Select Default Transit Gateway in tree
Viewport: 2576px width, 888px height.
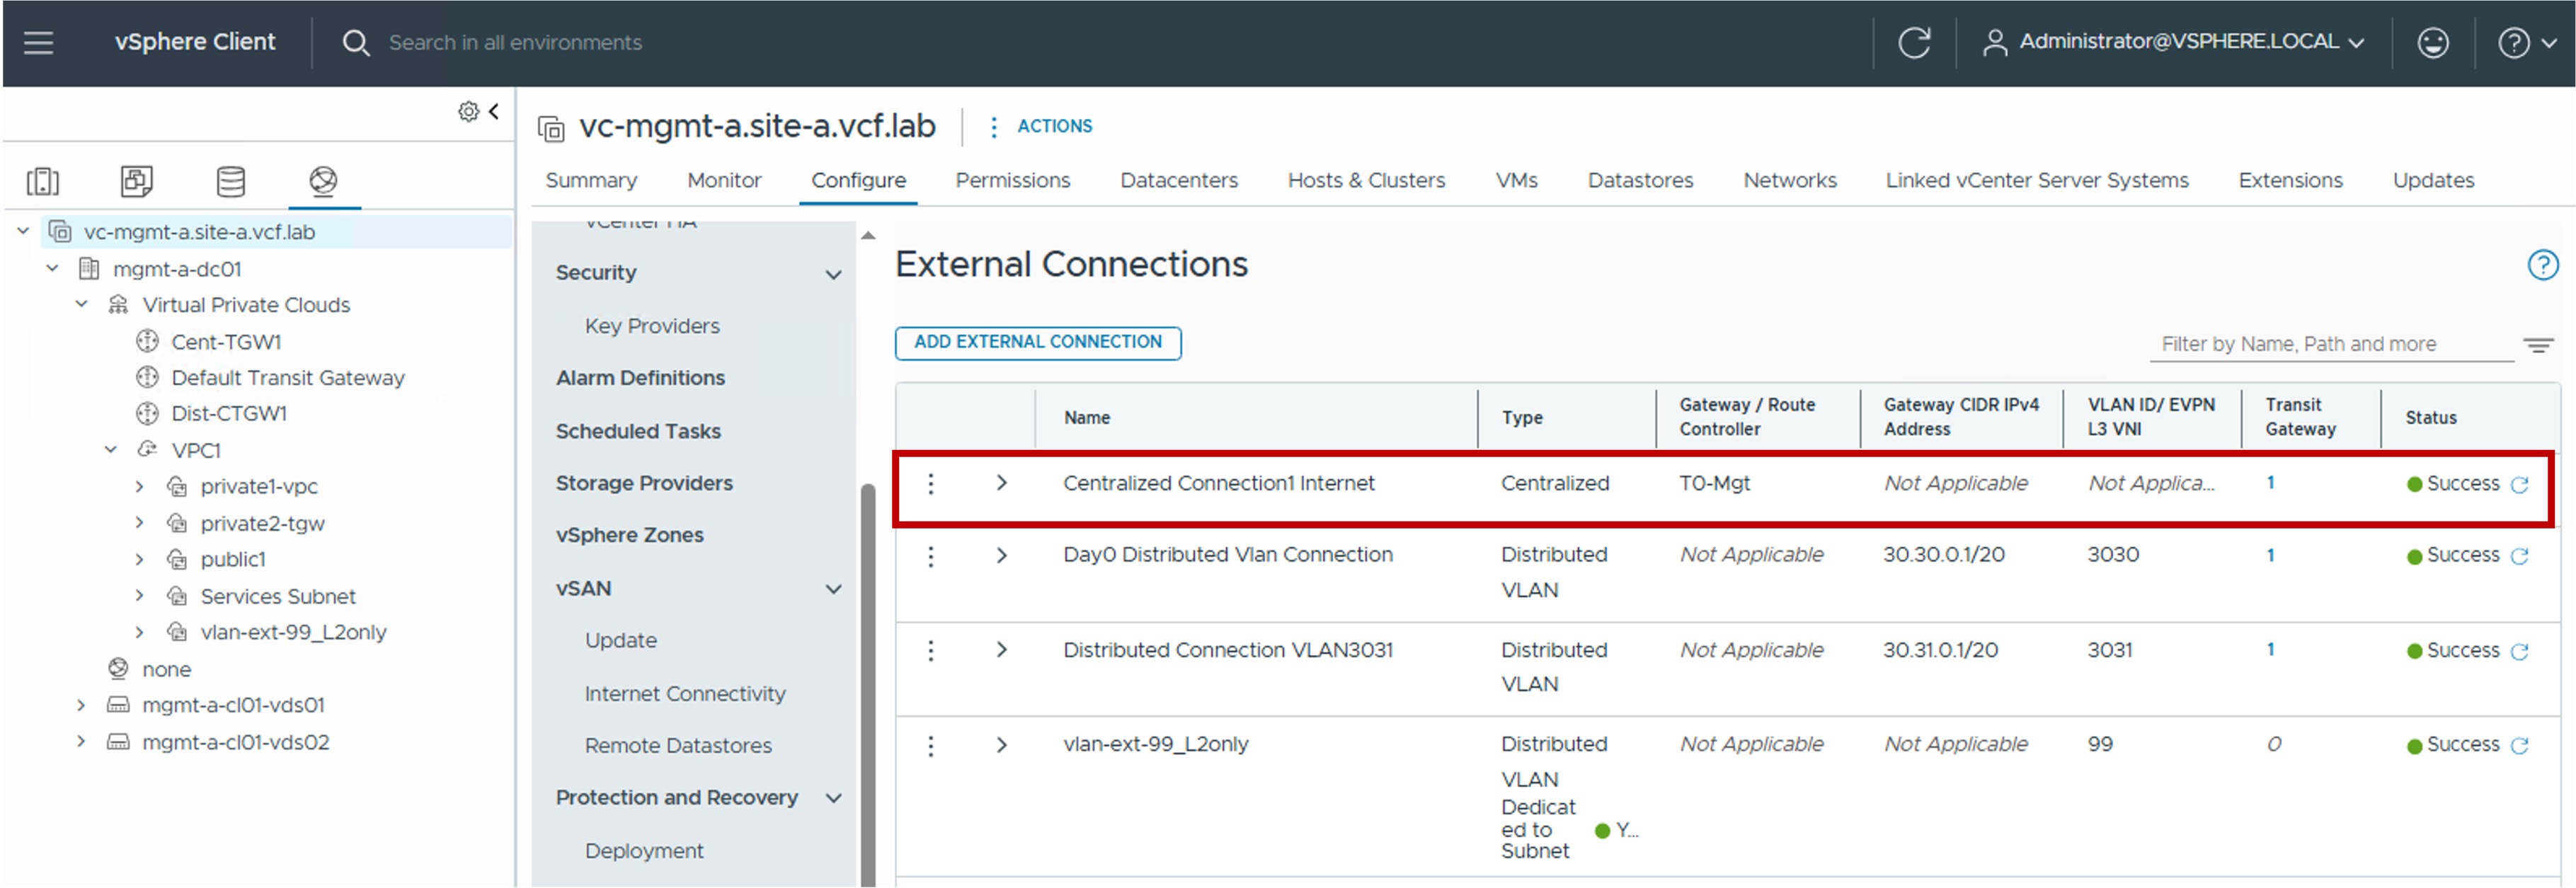(288, 378)
